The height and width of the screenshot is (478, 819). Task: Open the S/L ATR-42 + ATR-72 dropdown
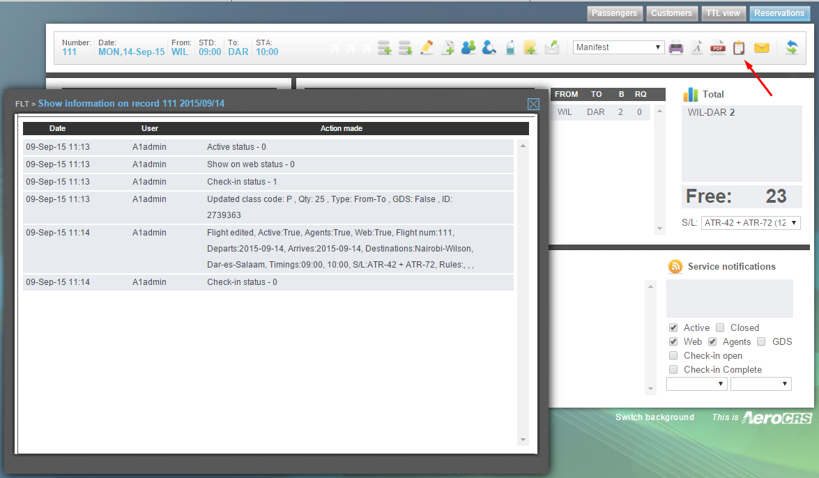(x=751, y=222)
